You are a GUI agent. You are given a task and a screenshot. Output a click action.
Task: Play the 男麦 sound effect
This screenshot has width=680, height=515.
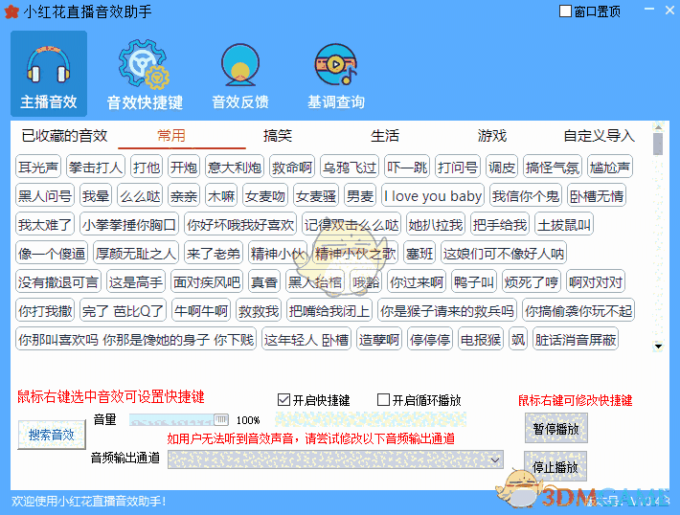(360, 196)
